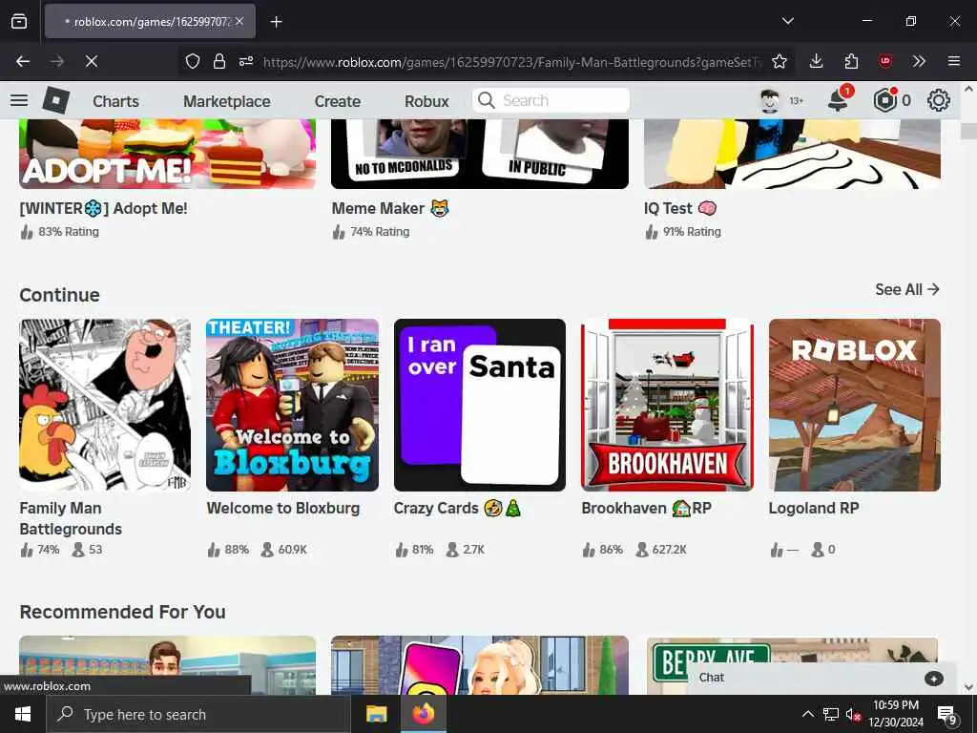Click the Firefox taskbar icon

(423, 714)
